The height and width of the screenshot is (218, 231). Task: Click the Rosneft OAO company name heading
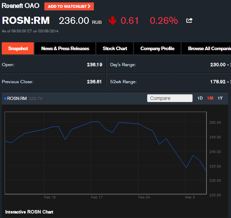click(21, 6)
